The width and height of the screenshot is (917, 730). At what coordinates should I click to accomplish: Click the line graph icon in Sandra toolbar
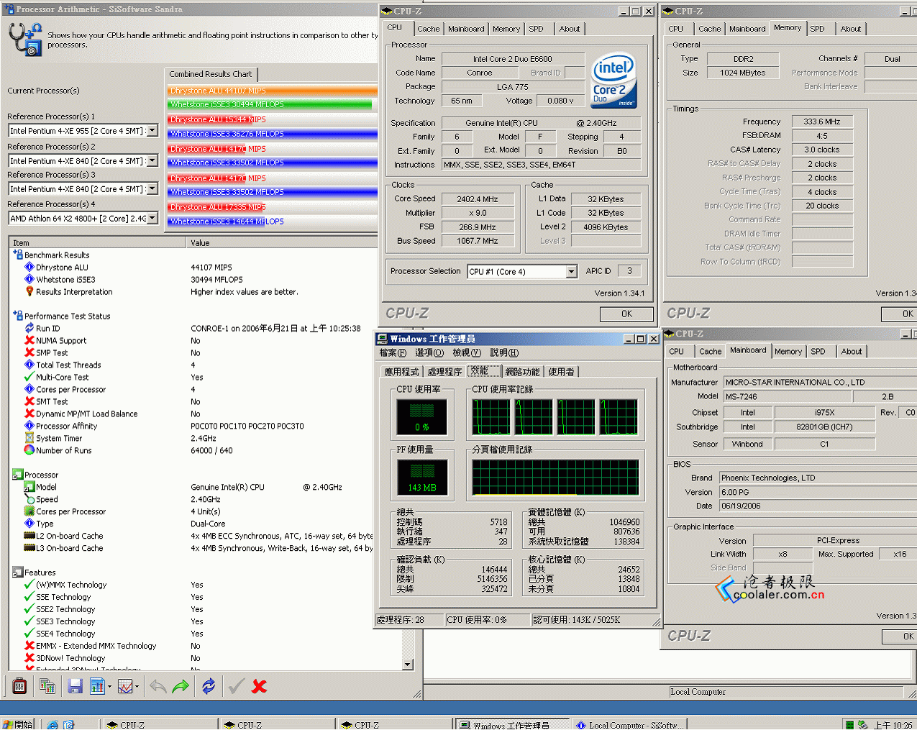point(125,687)
